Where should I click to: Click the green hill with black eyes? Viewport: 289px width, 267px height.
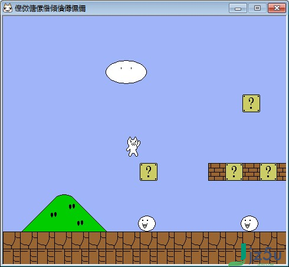coord(64,213)
